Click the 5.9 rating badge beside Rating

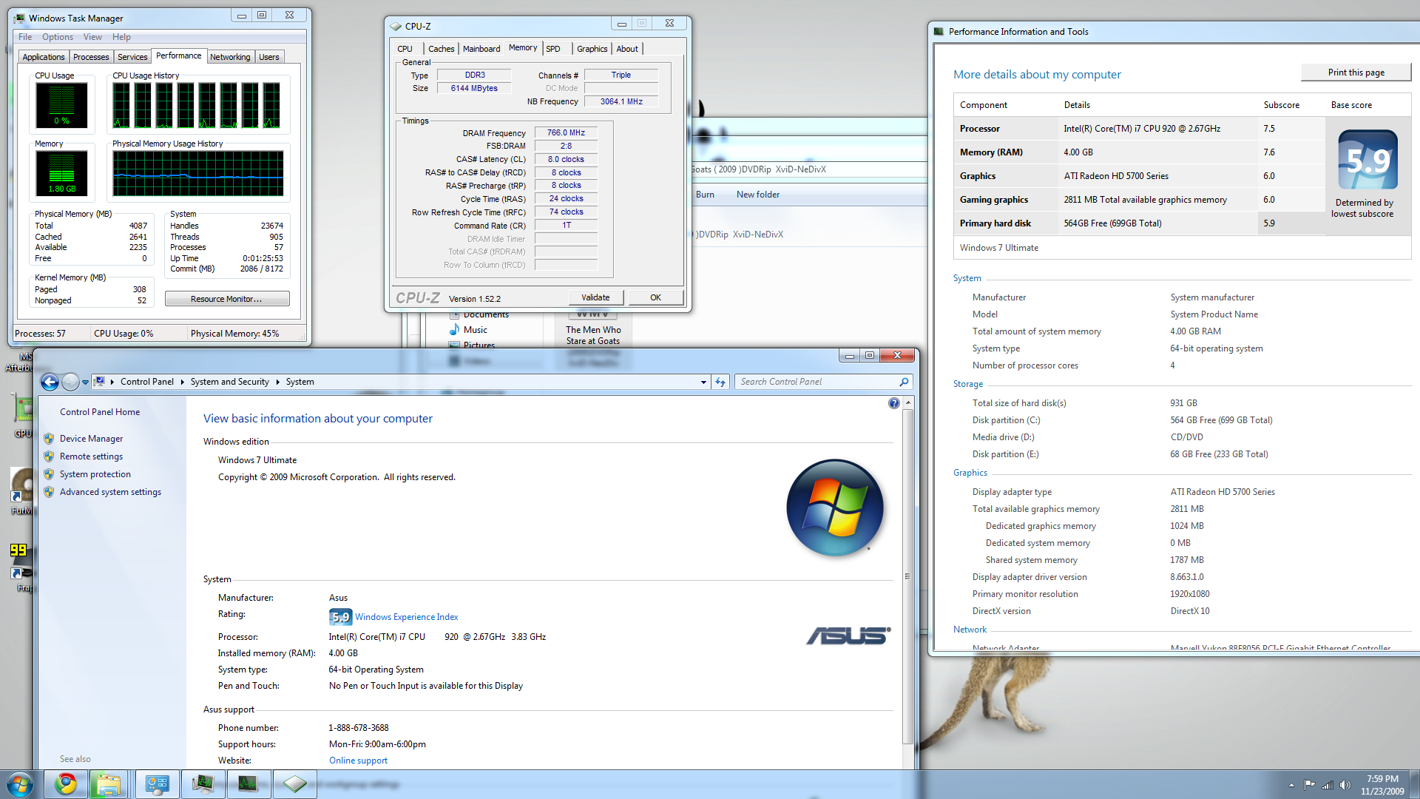340,617
